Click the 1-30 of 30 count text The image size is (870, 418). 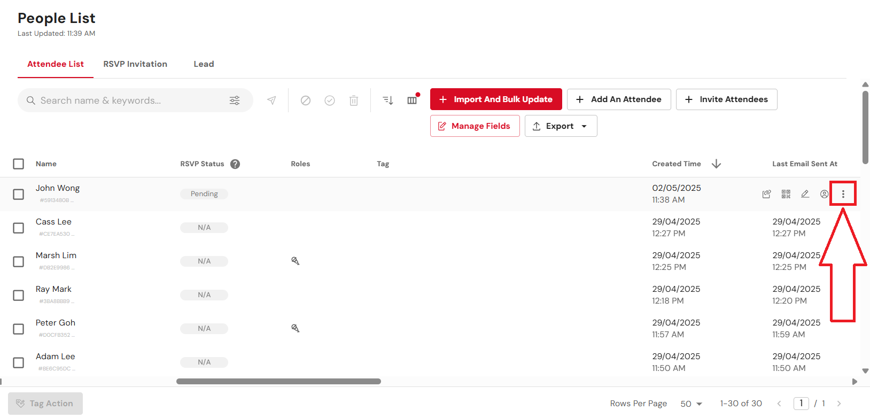click(x=741, y=404)
